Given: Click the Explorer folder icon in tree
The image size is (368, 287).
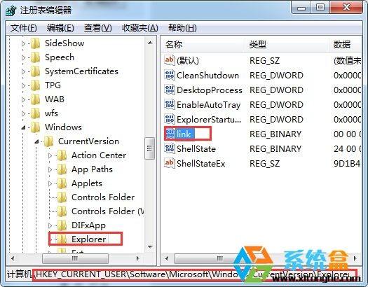Looking at the screenshot, I should tap(62, 239).
